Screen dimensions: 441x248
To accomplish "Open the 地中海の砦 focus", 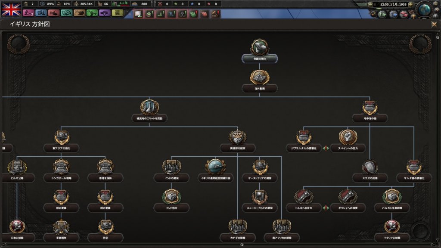I will tap(370, 111).
